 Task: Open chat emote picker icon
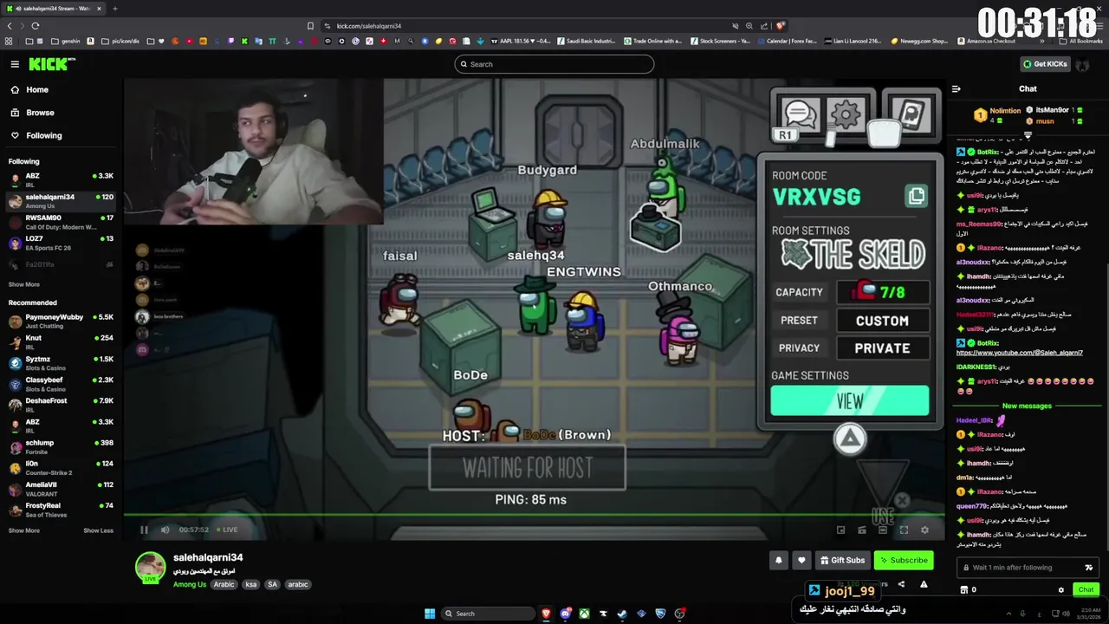click(1089, 568)
